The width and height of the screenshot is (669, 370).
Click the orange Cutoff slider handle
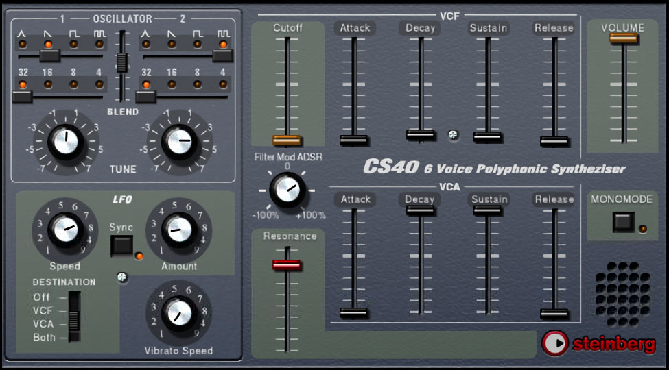coord(287,140)
